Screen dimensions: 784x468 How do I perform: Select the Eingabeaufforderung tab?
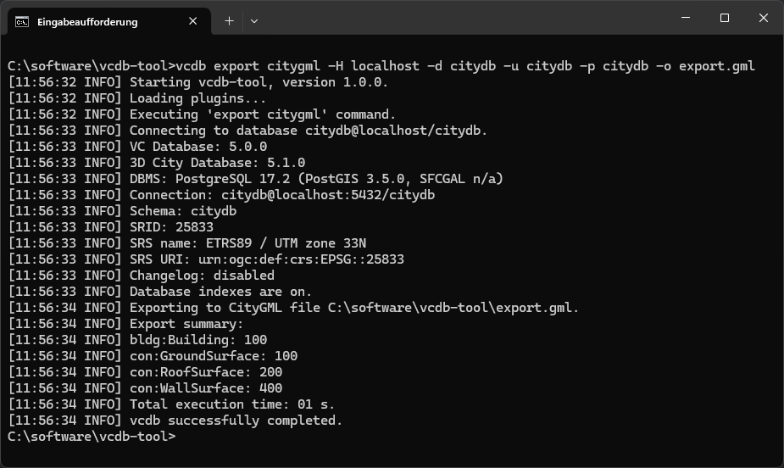pos(93,21)
